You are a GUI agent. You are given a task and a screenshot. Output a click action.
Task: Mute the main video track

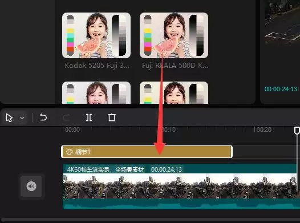tap(31, 186)
